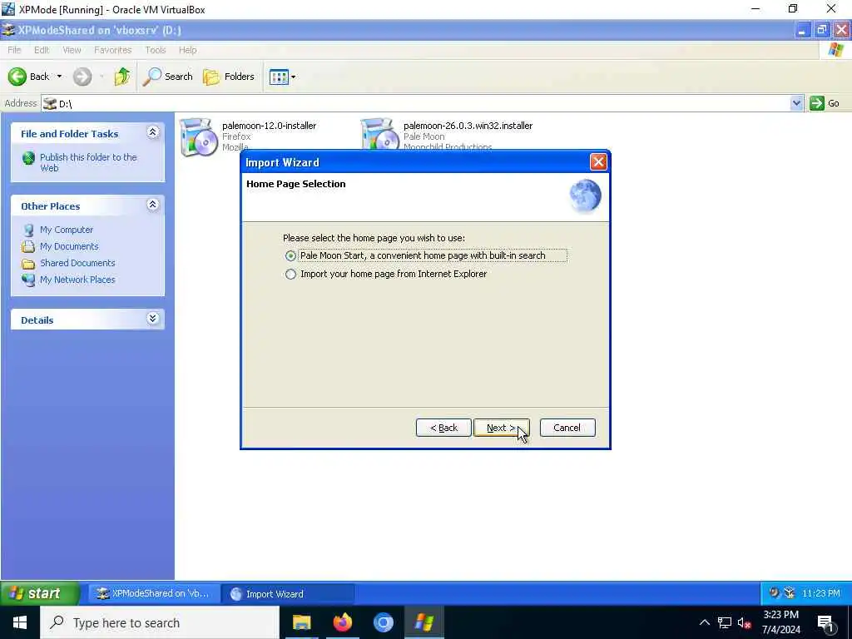Click the VirtualBox XP taskbar icon
Screen dimensions: 852x639
pos(424,622)
